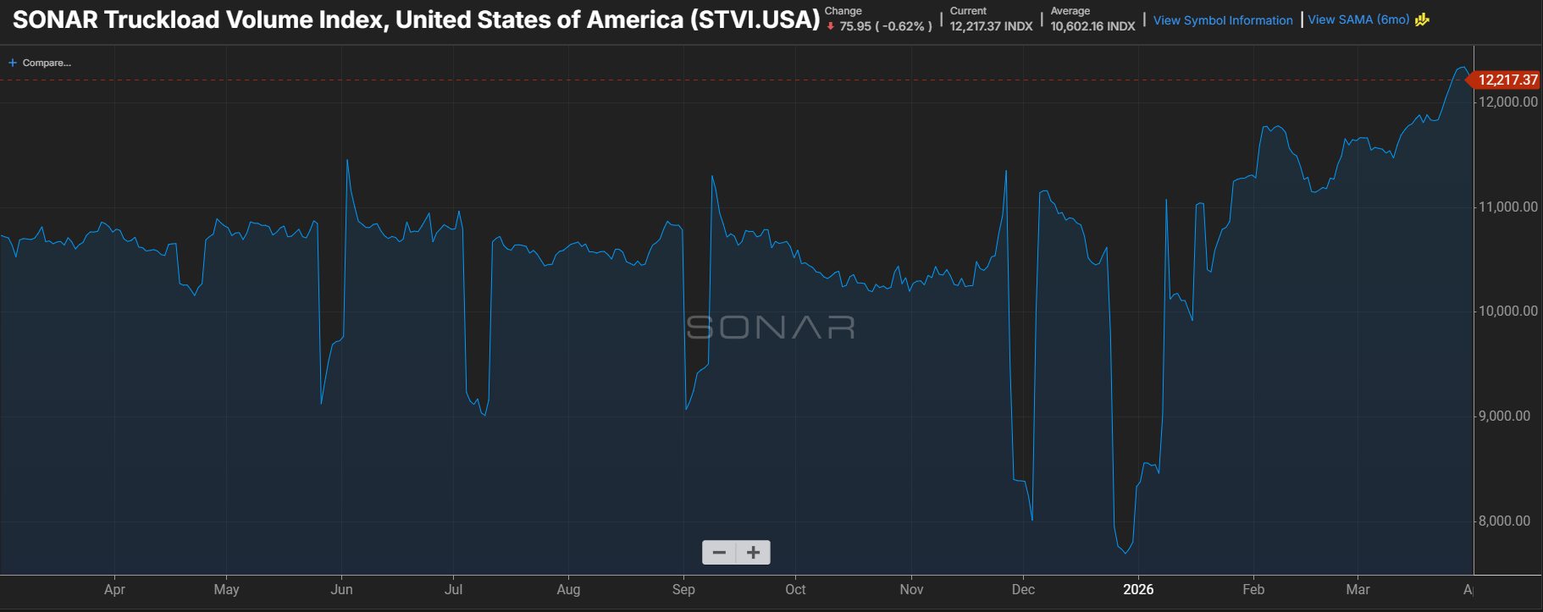Image resolution: width=1543 pixels, height=612 pixels.
Task: Click the red down-arrow change indicator
Action: (x=831, y=26)
